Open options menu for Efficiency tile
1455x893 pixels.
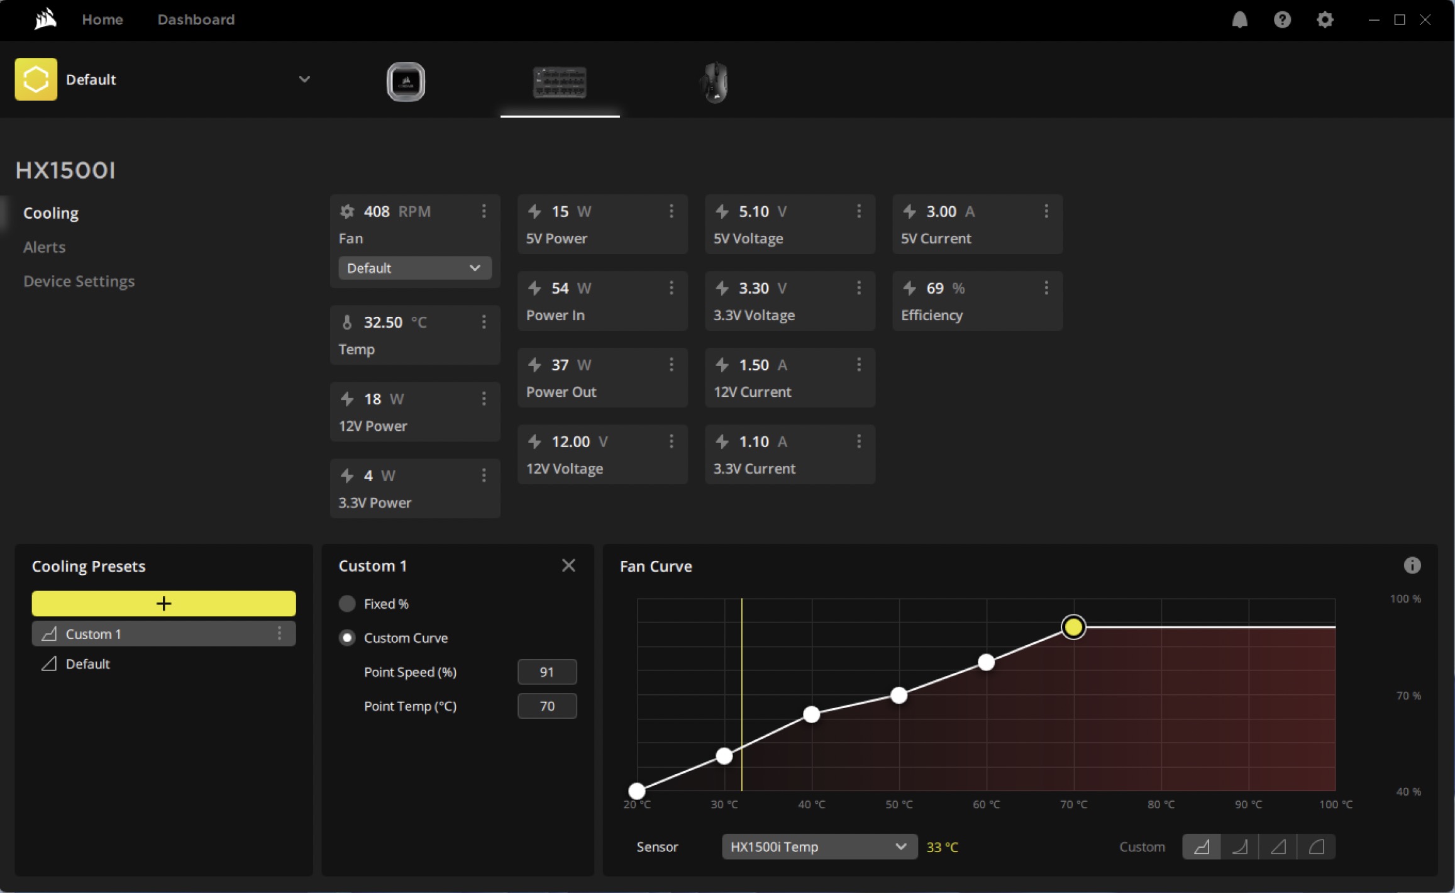[x=1046, y=288]
